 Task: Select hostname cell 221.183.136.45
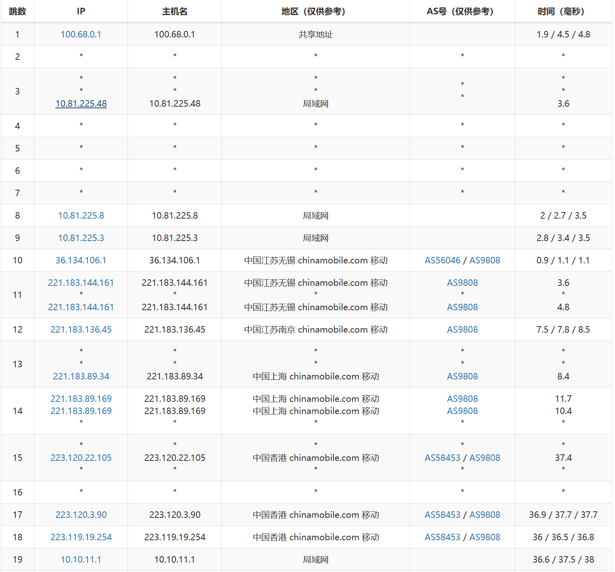175,329
